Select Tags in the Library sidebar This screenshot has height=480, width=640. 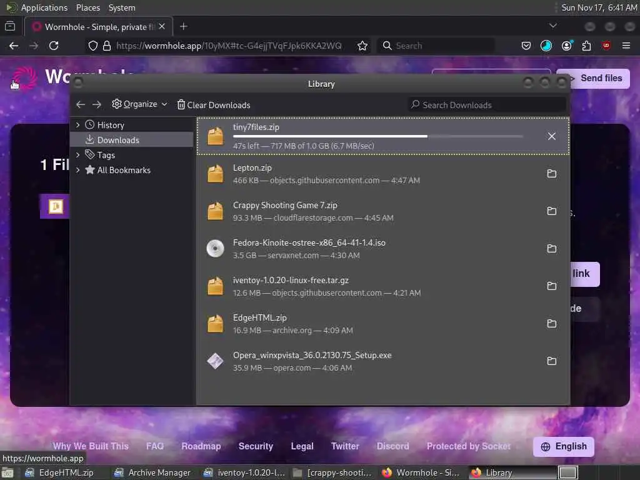point(106,155)
